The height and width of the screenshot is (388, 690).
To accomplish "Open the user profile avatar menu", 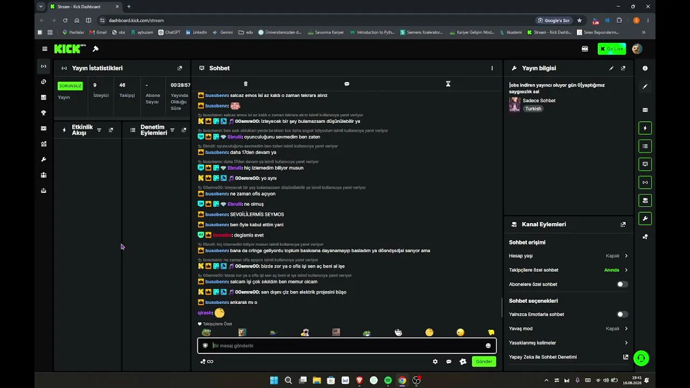I will click(637, 49).
